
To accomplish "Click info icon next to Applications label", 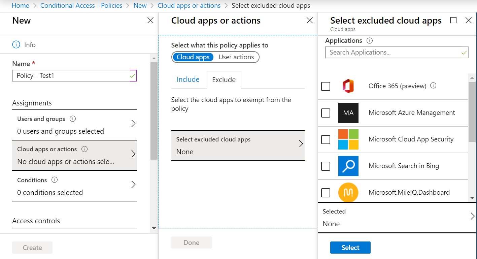I will (369, 41).
